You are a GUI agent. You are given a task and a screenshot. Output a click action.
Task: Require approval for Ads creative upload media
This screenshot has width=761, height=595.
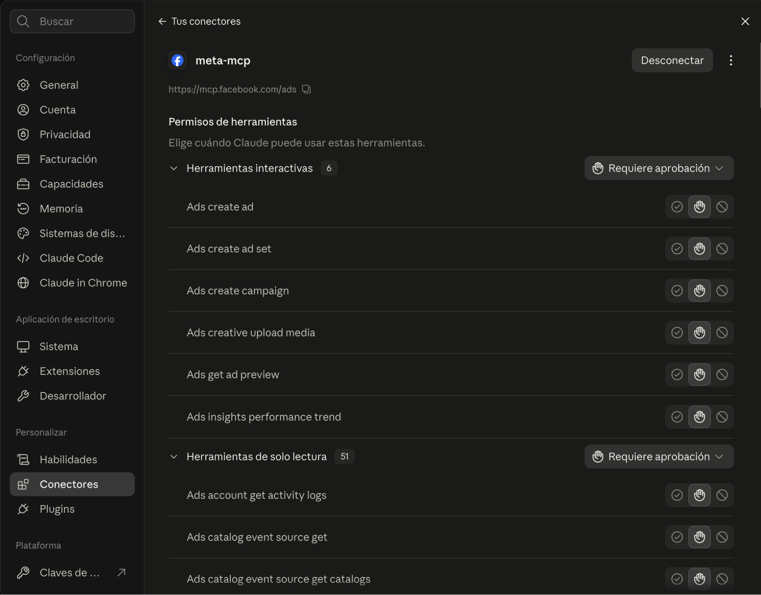pos(699,332)
